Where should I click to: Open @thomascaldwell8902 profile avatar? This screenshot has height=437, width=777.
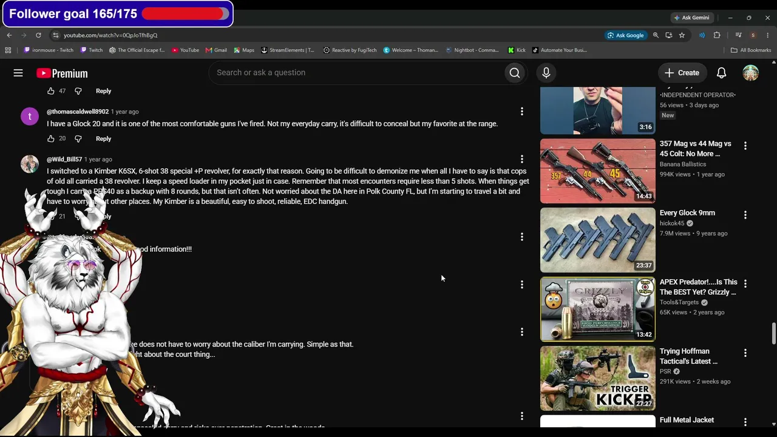[x=30, y=116]
